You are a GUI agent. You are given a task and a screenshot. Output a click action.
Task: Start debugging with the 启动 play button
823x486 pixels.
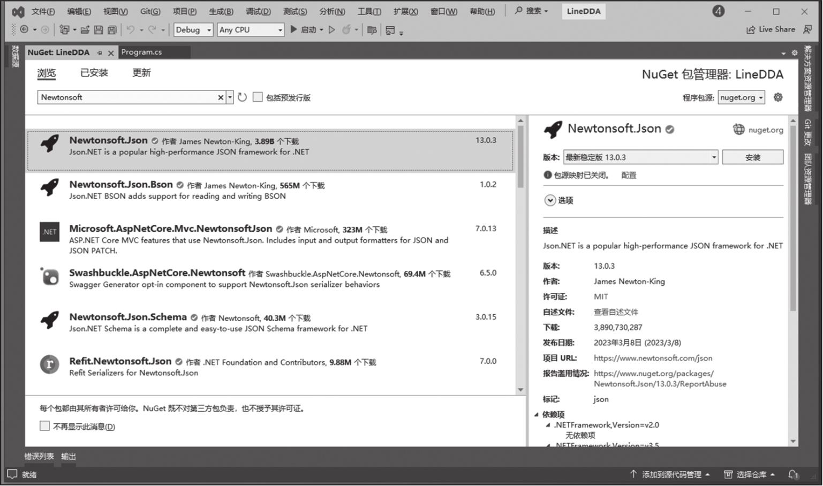coord(303,30)
